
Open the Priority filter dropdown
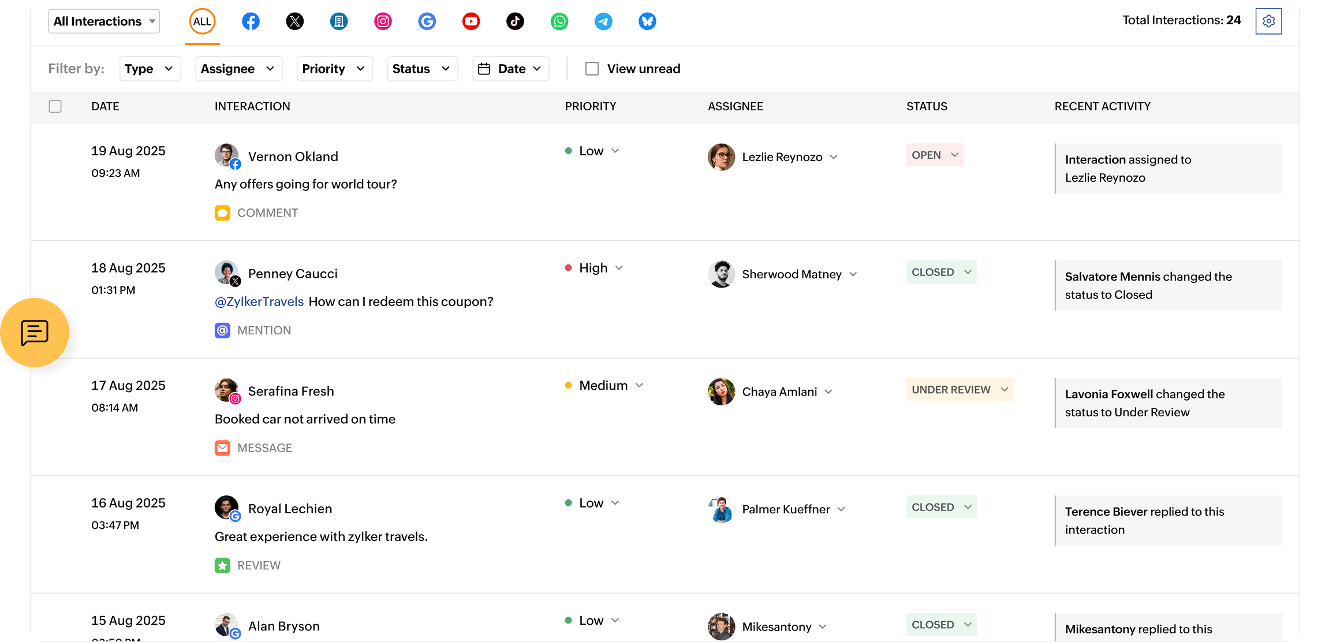334,68
